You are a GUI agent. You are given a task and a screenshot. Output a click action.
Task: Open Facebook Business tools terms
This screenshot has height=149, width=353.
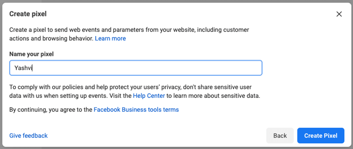click(x=136, y=110)
